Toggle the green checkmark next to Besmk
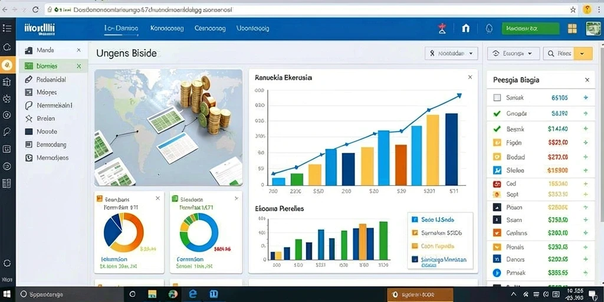 pos(497,129)
